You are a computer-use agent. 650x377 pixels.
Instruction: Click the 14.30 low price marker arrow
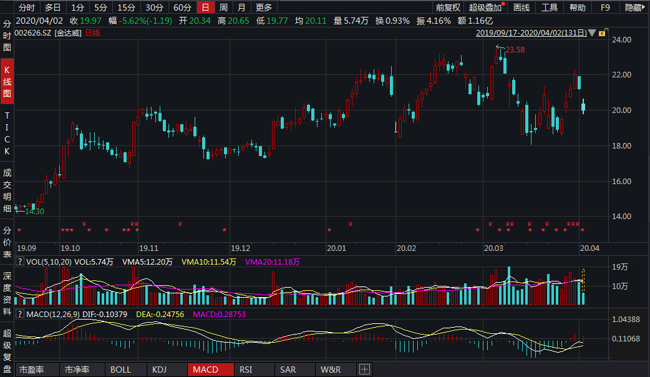(x=20, y=211)
